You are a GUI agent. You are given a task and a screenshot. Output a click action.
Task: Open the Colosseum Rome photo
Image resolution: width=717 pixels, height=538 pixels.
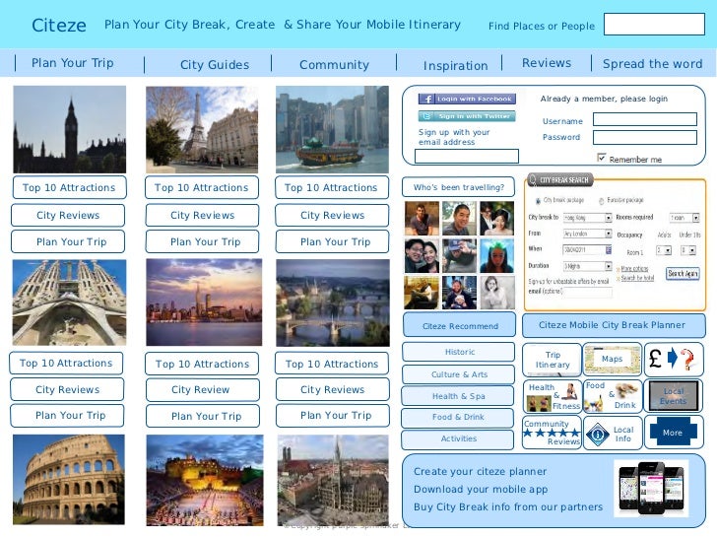coord(69,480)
